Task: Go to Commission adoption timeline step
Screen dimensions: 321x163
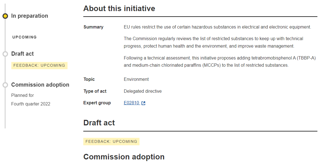Action: pos(40,85)
